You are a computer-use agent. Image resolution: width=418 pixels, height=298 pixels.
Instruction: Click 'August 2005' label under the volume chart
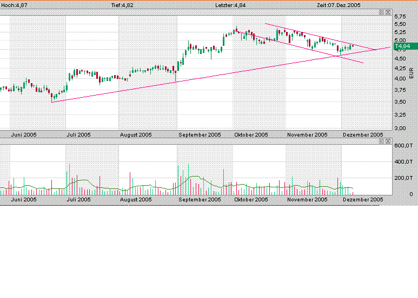click(x=136, y=199)
